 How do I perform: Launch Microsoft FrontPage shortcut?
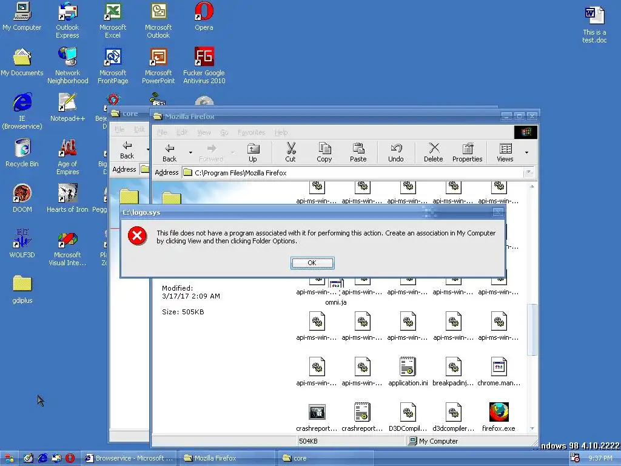(x=113, y=66)
